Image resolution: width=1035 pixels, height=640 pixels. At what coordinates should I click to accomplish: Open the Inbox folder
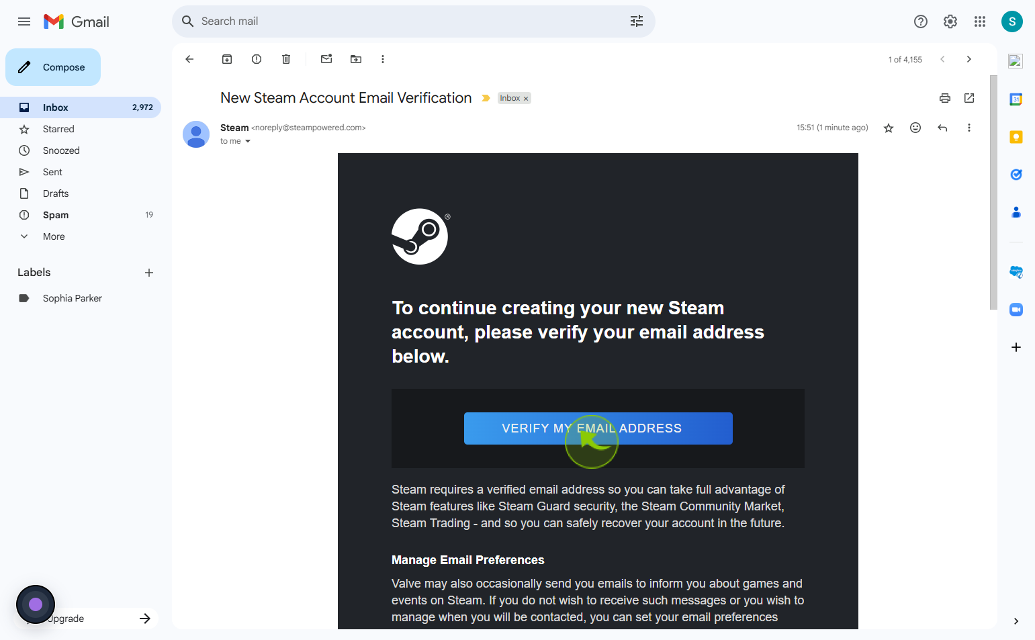click(x=81, y=107)
